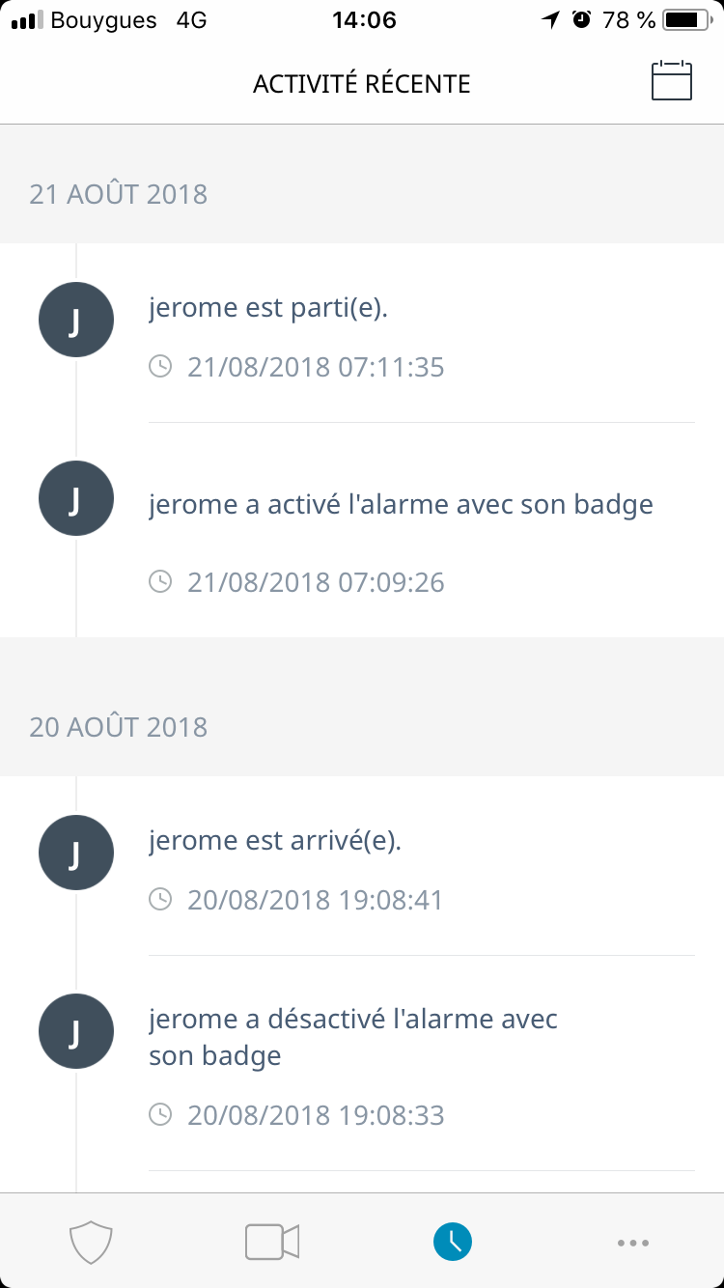The image size is (724, 1288).
Task: Open the "jerome est arrivé(e)." event
Action: point(275,841)
